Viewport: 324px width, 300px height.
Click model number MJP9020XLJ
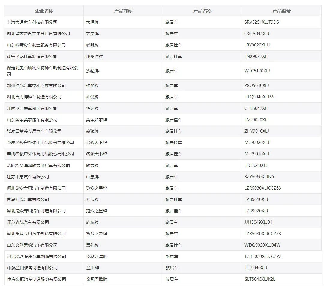point(257,142)
